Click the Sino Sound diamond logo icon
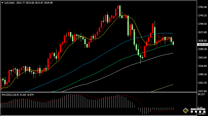The image size is (208, 116). tap(184, 111)
